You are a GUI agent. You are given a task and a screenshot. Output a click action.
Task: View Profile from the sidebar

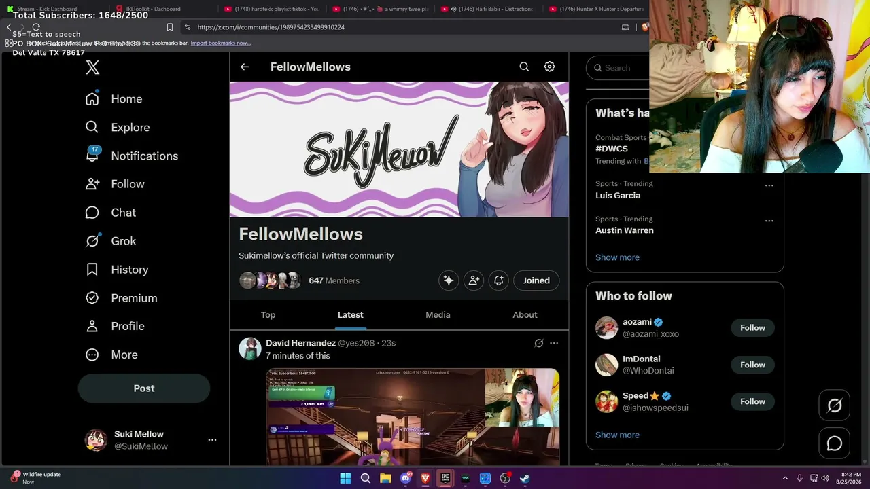click(115, 326)
